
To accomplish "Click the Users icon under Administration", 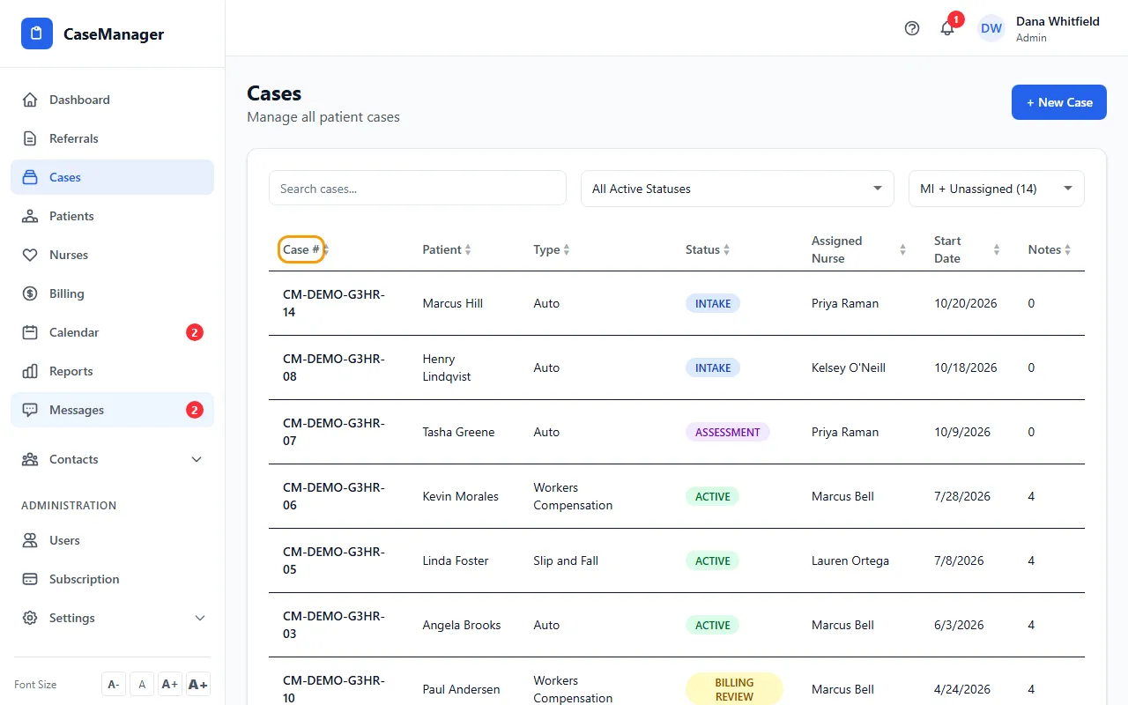I will tap(30, 540).
